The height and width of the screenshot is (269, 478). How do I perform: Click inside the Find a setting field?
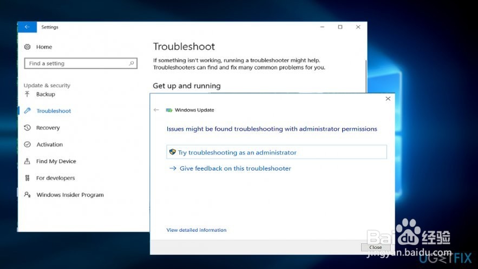[81, 63]
